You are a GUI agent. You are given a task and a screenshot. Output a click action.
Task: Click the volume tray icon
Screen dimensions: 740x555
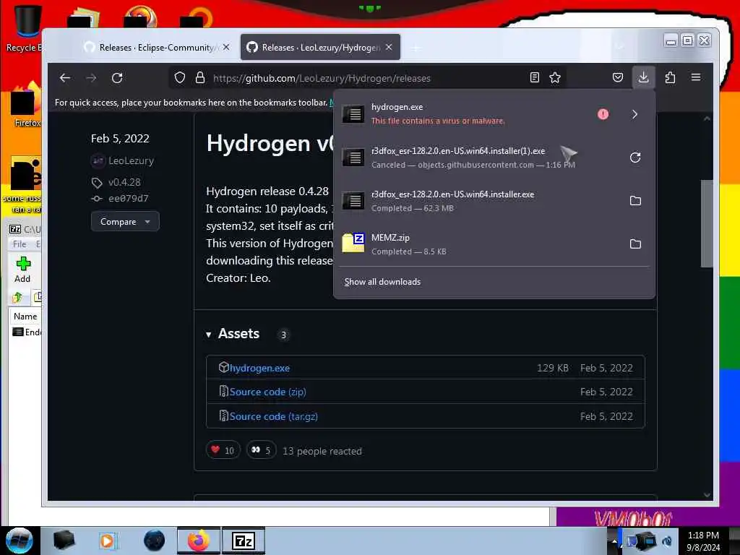pos(667,541)
